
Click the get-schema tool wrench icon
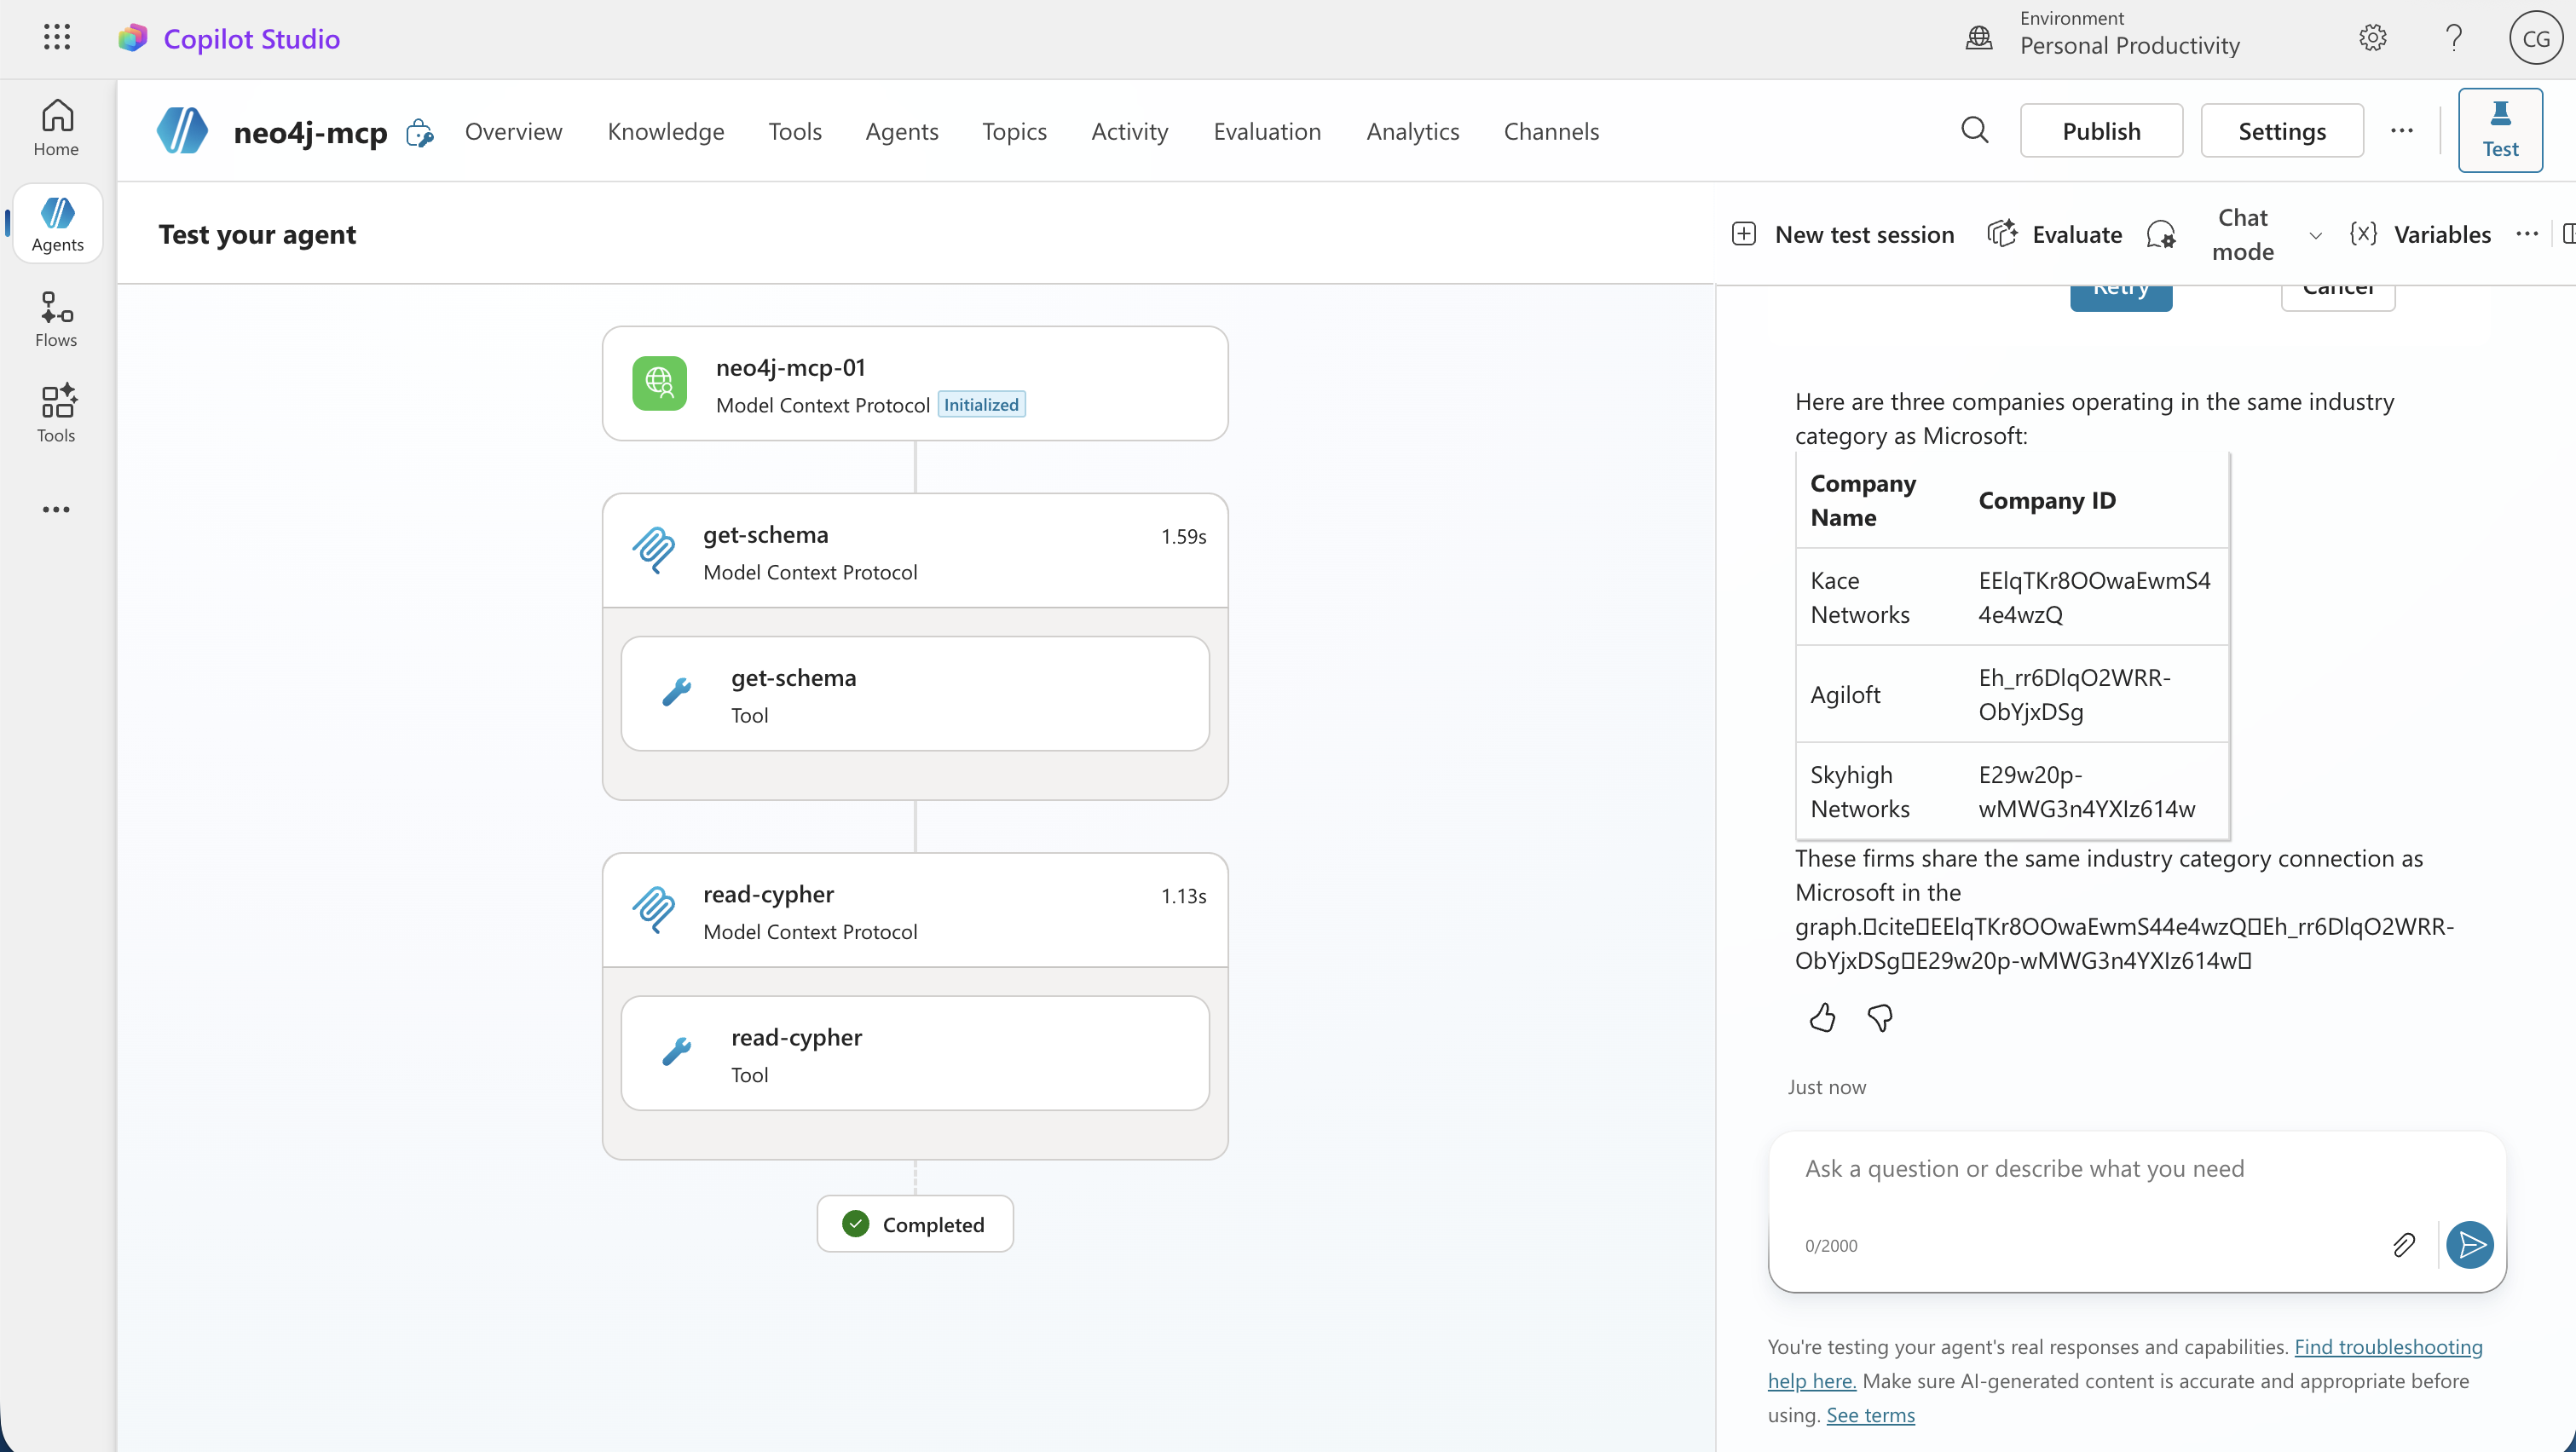click(677, 693)
